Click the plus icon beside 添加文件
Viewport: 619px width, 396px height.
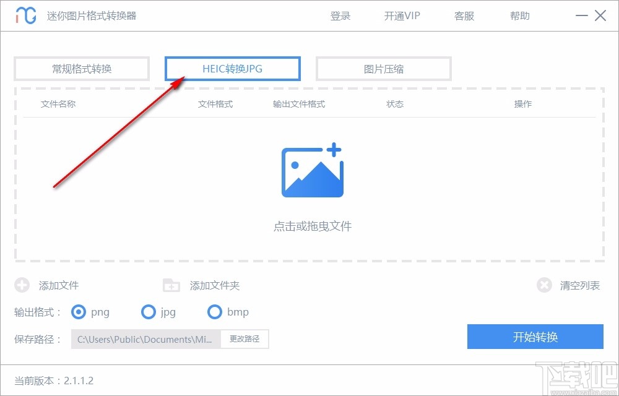pyautogui.click(x=22, y=285)
